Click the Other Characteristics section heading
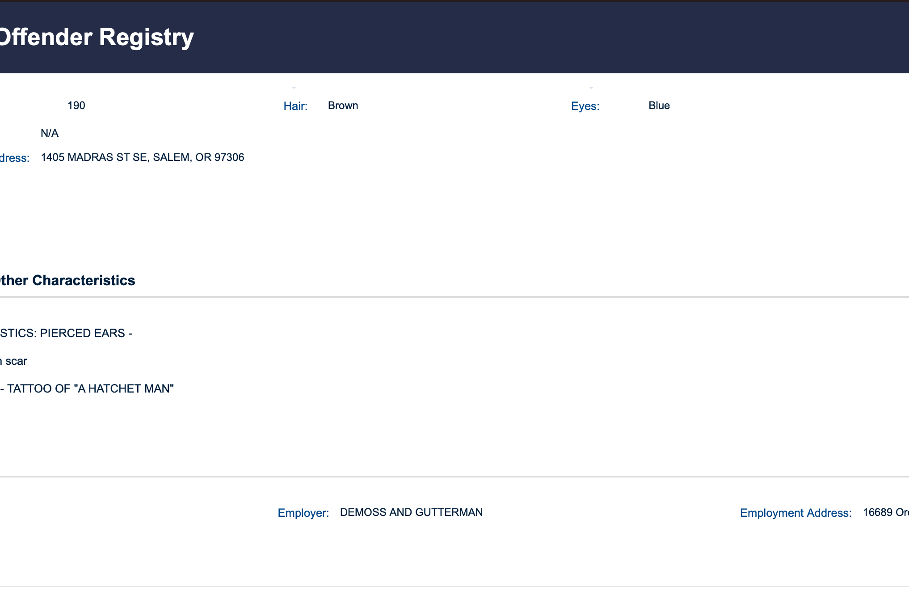 click(67, 280)
